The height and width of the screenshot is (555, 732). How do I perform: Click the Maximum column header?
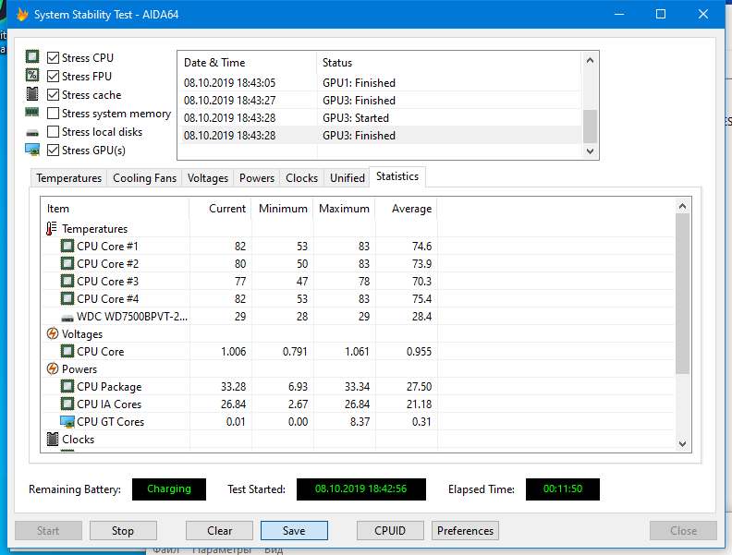pos(345,209)
